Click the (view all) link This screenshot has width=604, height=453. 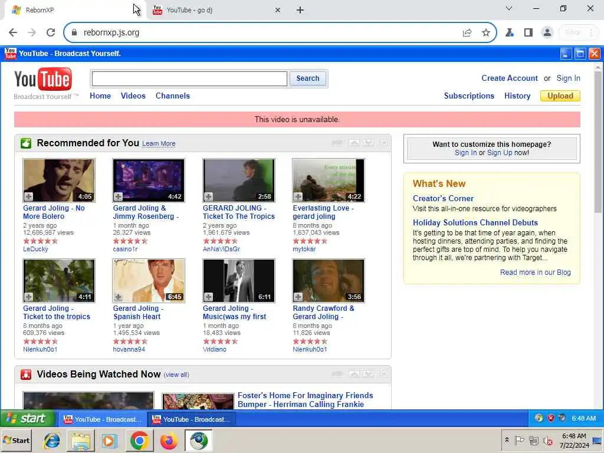pyautogui.click(x=176, y=375)
